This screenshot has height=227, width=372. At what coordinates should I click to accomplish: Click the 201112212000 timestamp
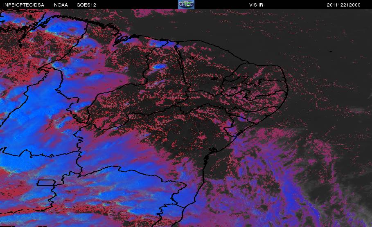point(343,5)
